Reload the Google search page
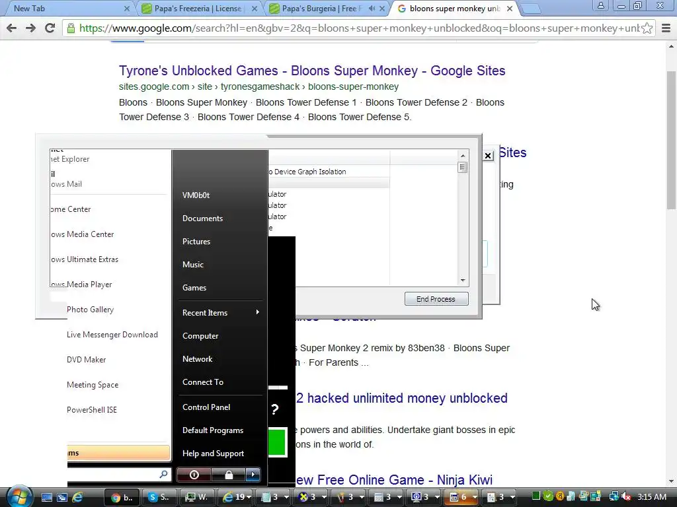 point(50,28)
